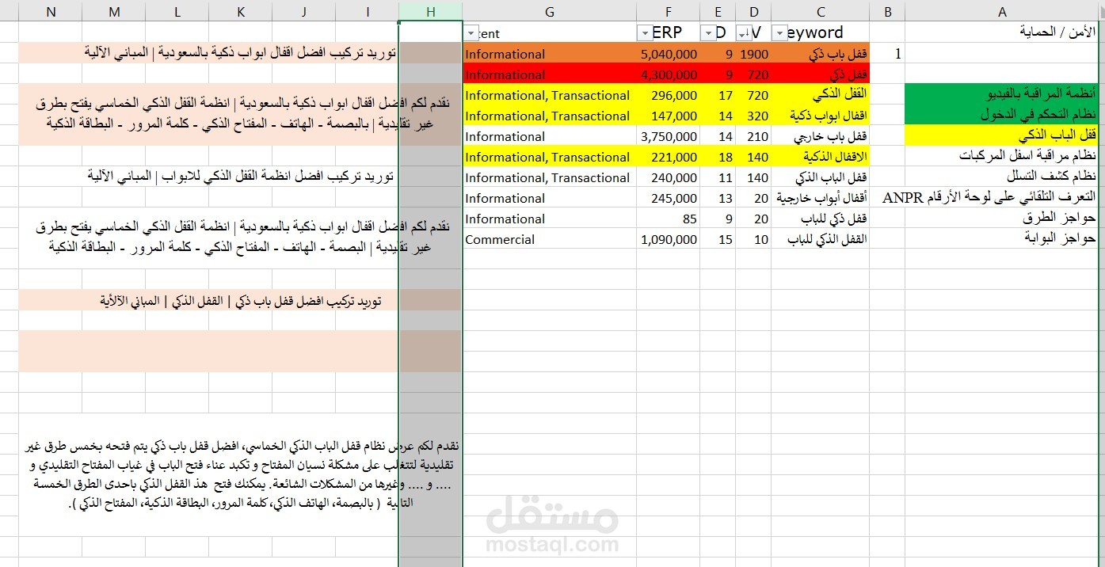Select the cell containing 1,090,000
The width and height of the screenshot is (1105, 567).
669,239
